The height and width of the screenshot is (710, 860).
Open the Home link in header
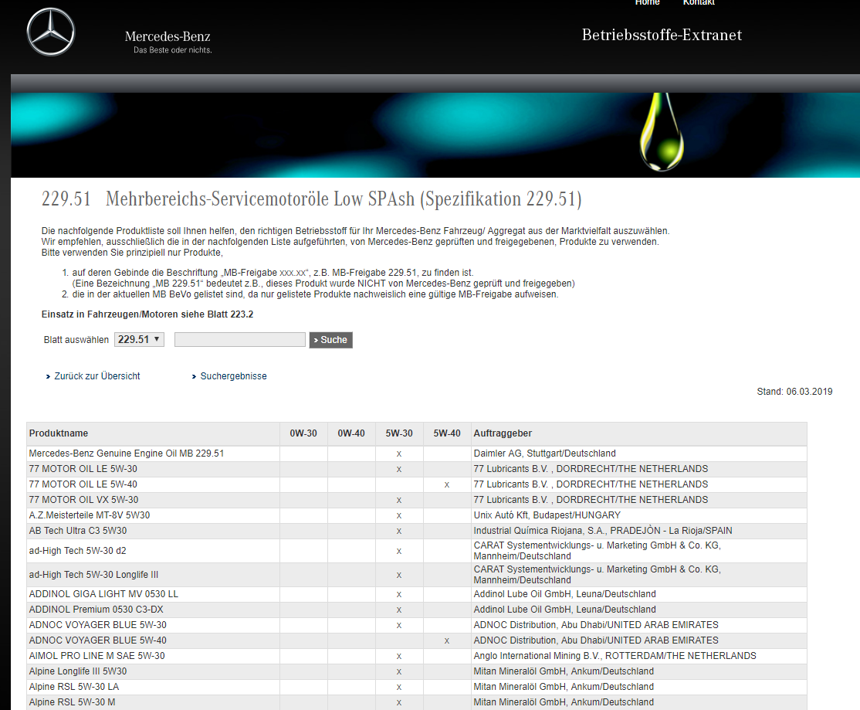pyautogui.click(x=647, y=3)
